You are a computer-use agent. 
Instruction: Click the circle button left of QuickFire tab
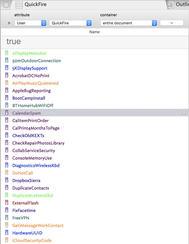[x=6, y=5]
